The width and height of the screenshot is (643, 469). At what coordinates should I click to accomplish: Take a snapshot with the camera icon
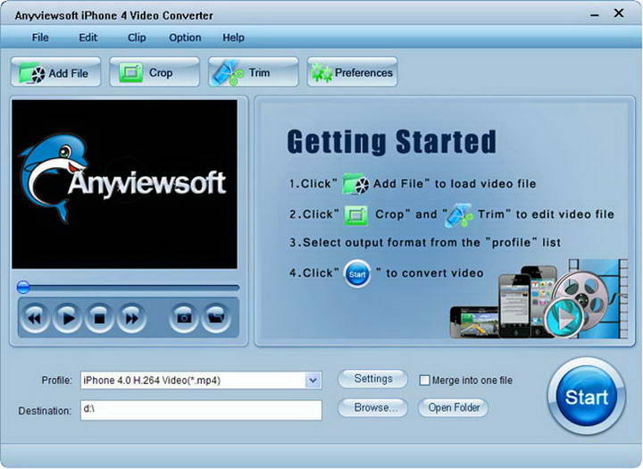click(184, 318)
